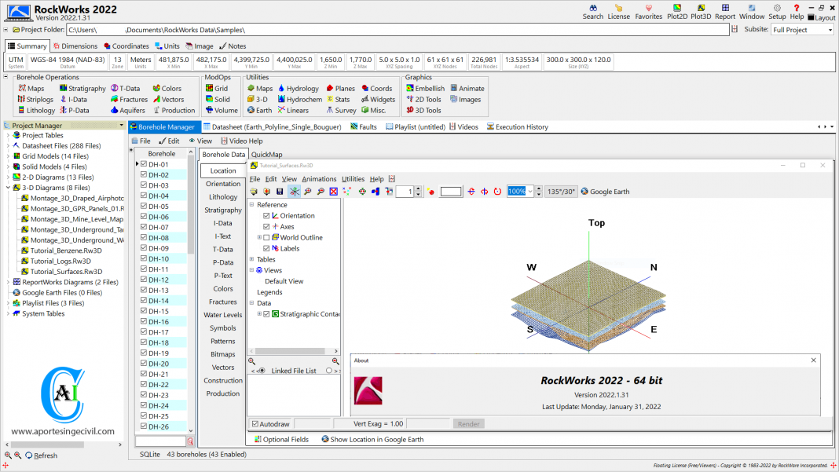Click the Embellish graphics tool
The image size is (839, 472).
tap(429, 89)
